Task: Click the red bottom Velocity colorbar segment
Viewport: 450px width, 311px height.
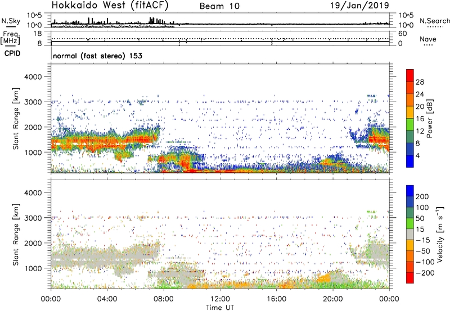Action: [410, 278]
